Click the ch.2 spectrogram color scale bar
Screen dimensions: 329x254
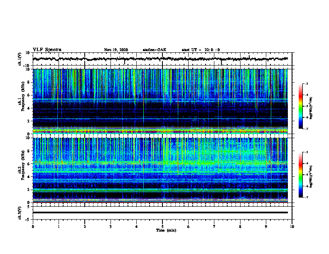click(301, 175)
